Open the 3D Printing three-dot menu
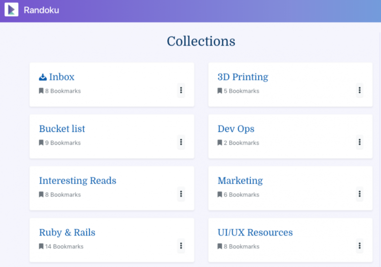This screenshot has height=267, width=381. point(360,90)
